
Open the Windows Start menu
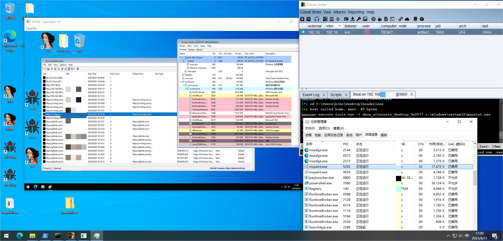(6, 235)
